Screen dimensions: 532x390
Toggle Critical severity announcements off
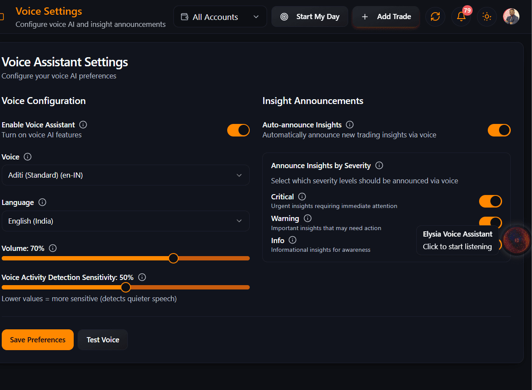click(490, 201)
